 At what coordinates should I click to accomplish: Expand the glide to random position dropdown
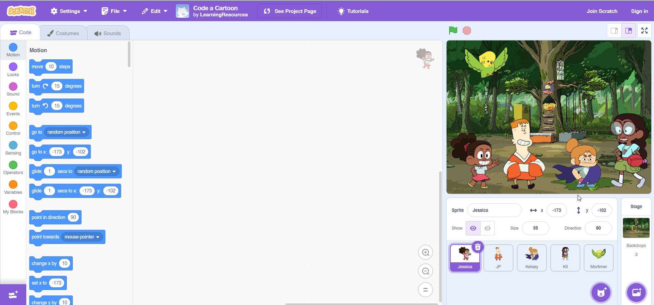[97, 171]
